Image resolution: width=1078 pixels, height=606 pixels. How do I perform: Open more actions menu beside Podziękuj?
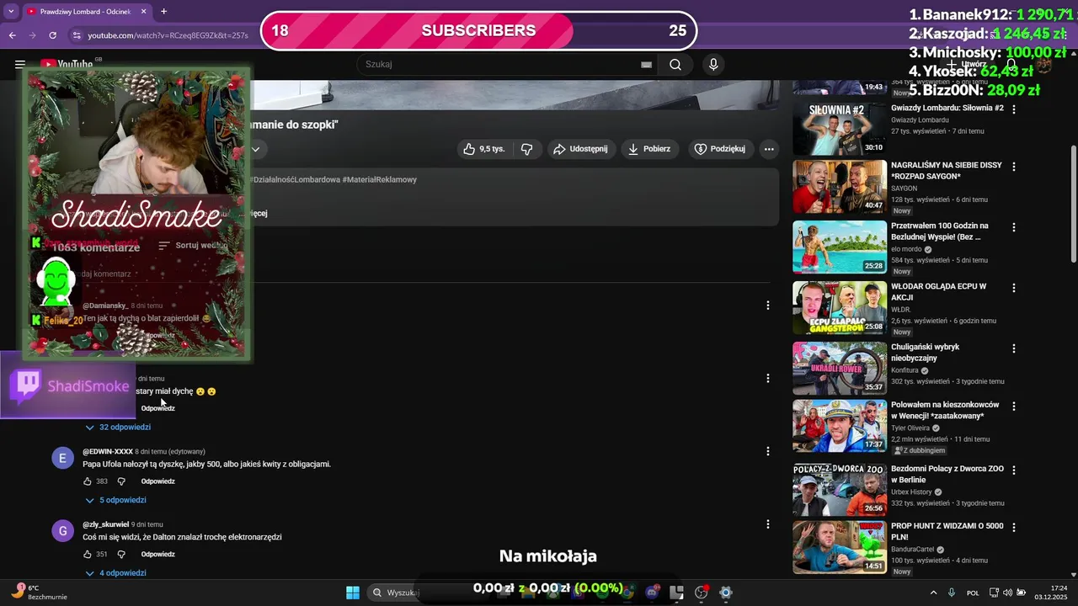[x=768, y=149]
